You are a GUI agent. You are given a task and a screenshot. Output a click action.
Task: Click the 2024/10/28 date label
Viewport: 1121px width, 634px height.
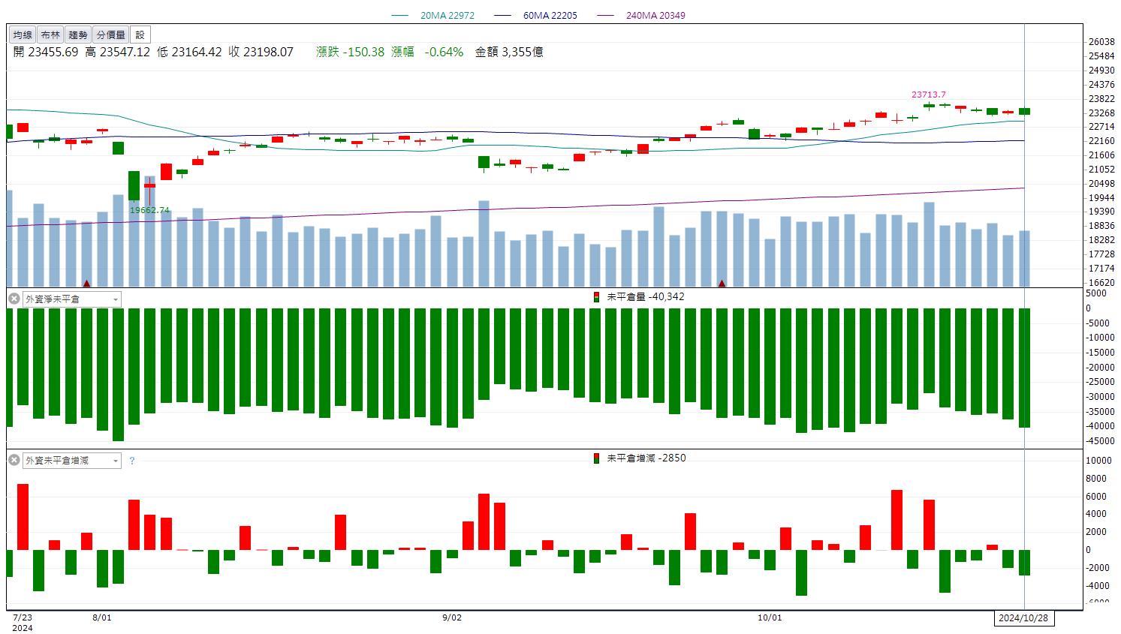[x=1025, y=618]
